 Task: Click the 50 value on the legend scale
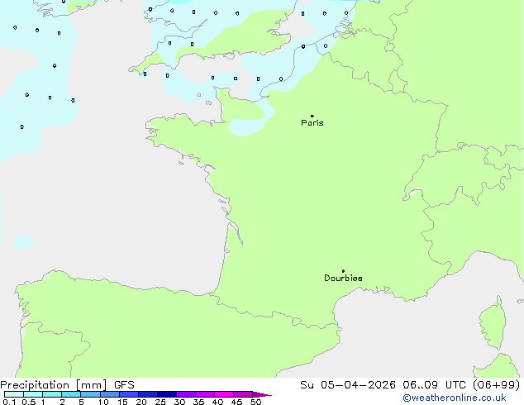point(255,402)
